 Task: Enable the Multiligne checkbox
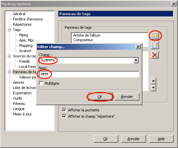pyautogui.click(x=41, y=83)
